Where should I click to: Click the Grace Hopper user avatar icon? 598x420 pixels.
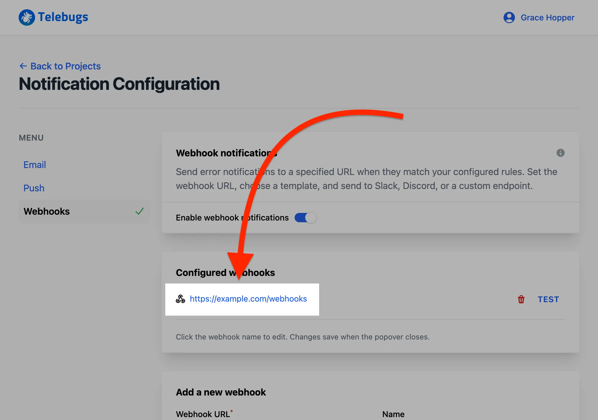509,17
